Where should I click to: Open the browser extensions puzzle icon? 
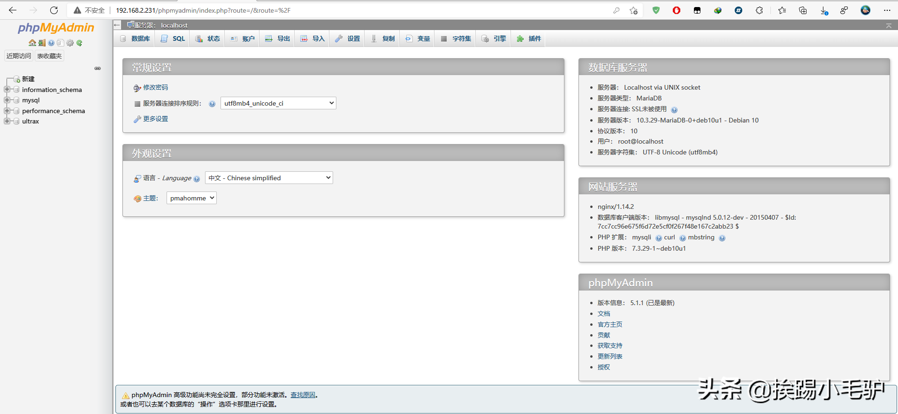tap(759, 10)
